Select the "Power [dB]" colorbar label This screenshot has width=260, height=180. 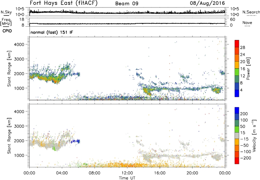tap(248, 69)
